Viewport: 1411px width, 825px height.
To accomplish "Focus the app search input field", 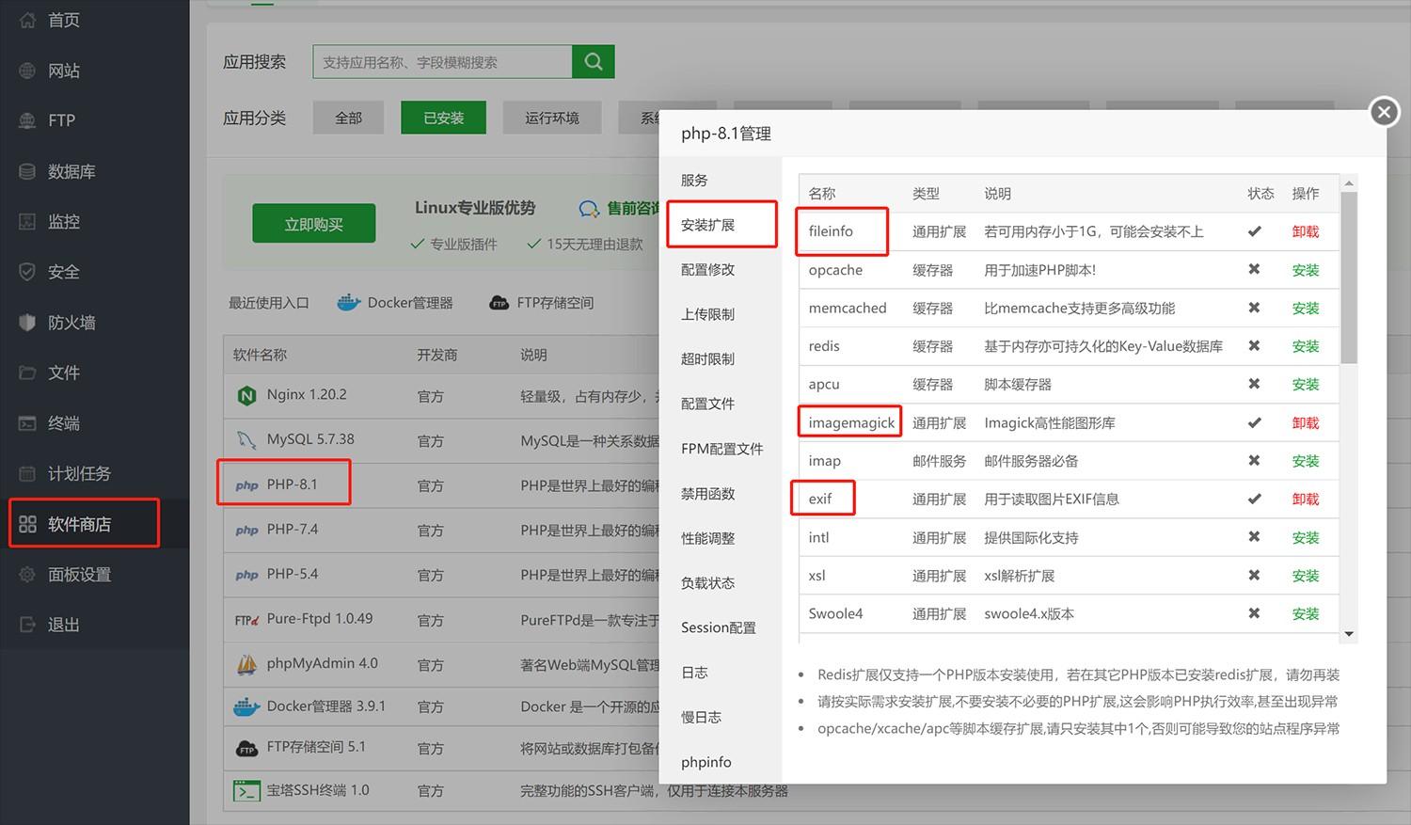I will pos(442,61).
